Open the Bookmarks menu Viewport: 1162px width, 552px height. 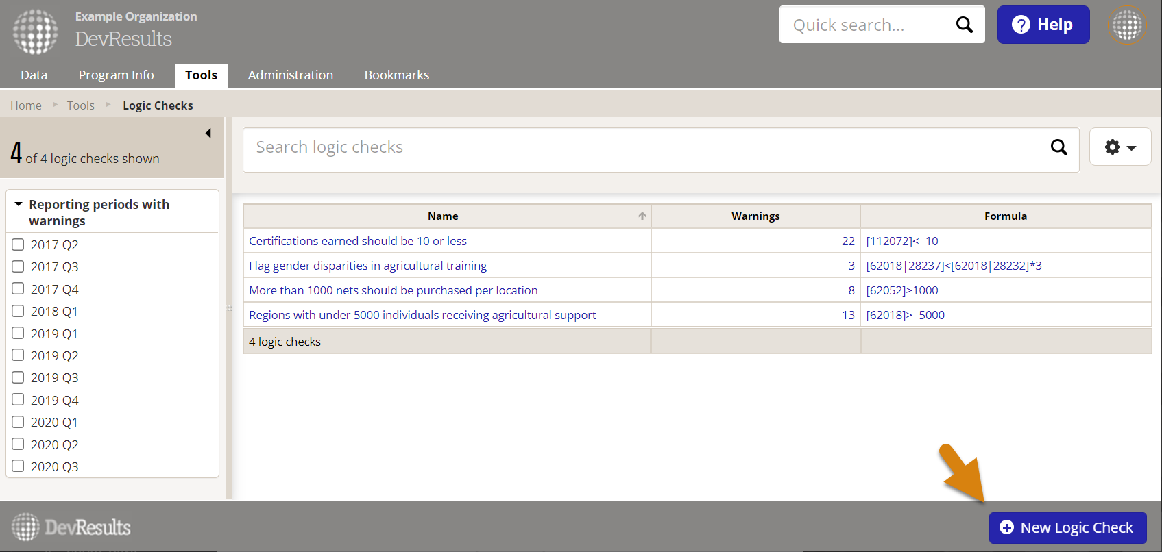[397, 75]
